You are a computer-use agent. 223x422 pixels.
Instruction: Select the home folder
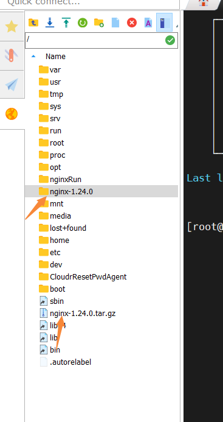point(53,240)
